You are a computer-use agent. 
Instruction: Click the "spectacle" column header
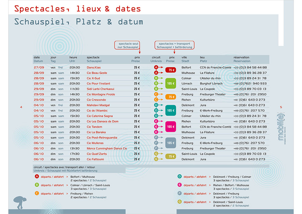tap(93, 57)
